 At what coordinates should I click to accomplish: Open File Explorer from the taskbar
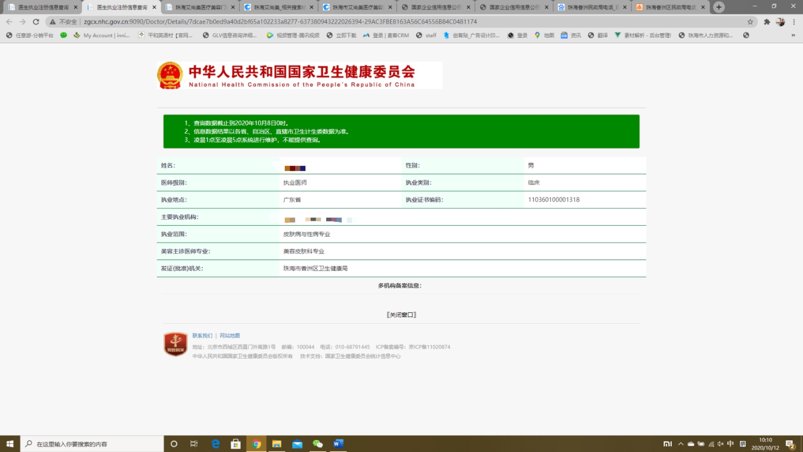[277, 444]
